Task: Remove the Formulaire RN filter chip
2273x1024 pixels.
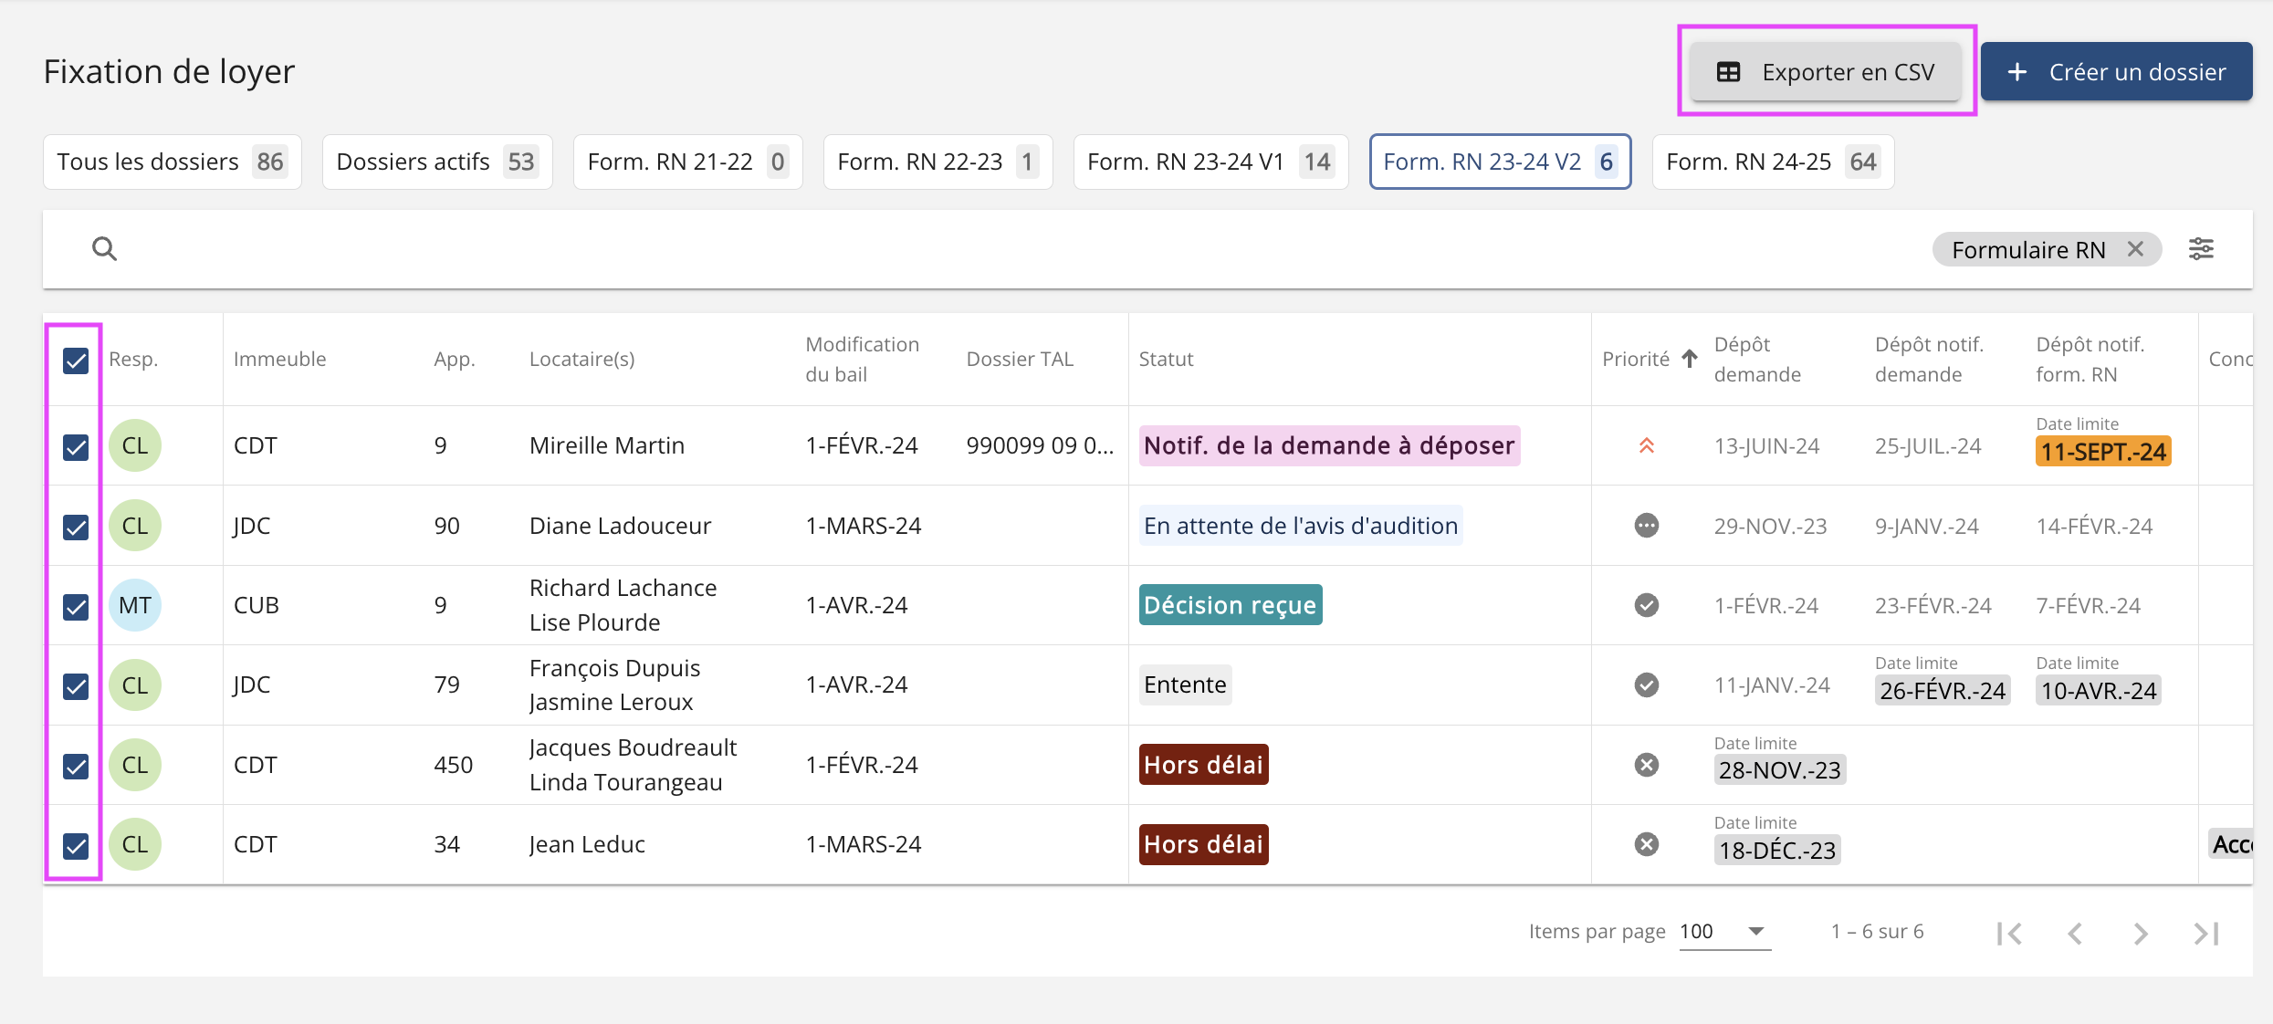Action: [2135, 249]
